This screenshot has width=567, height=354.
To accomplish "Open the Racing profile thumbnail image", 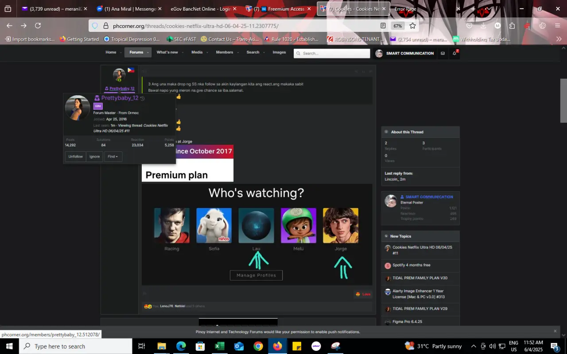I will 171,226.
